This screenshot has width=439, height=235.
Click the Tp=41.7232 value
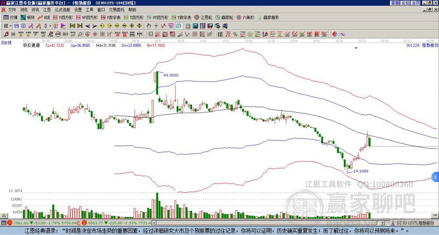54,45
